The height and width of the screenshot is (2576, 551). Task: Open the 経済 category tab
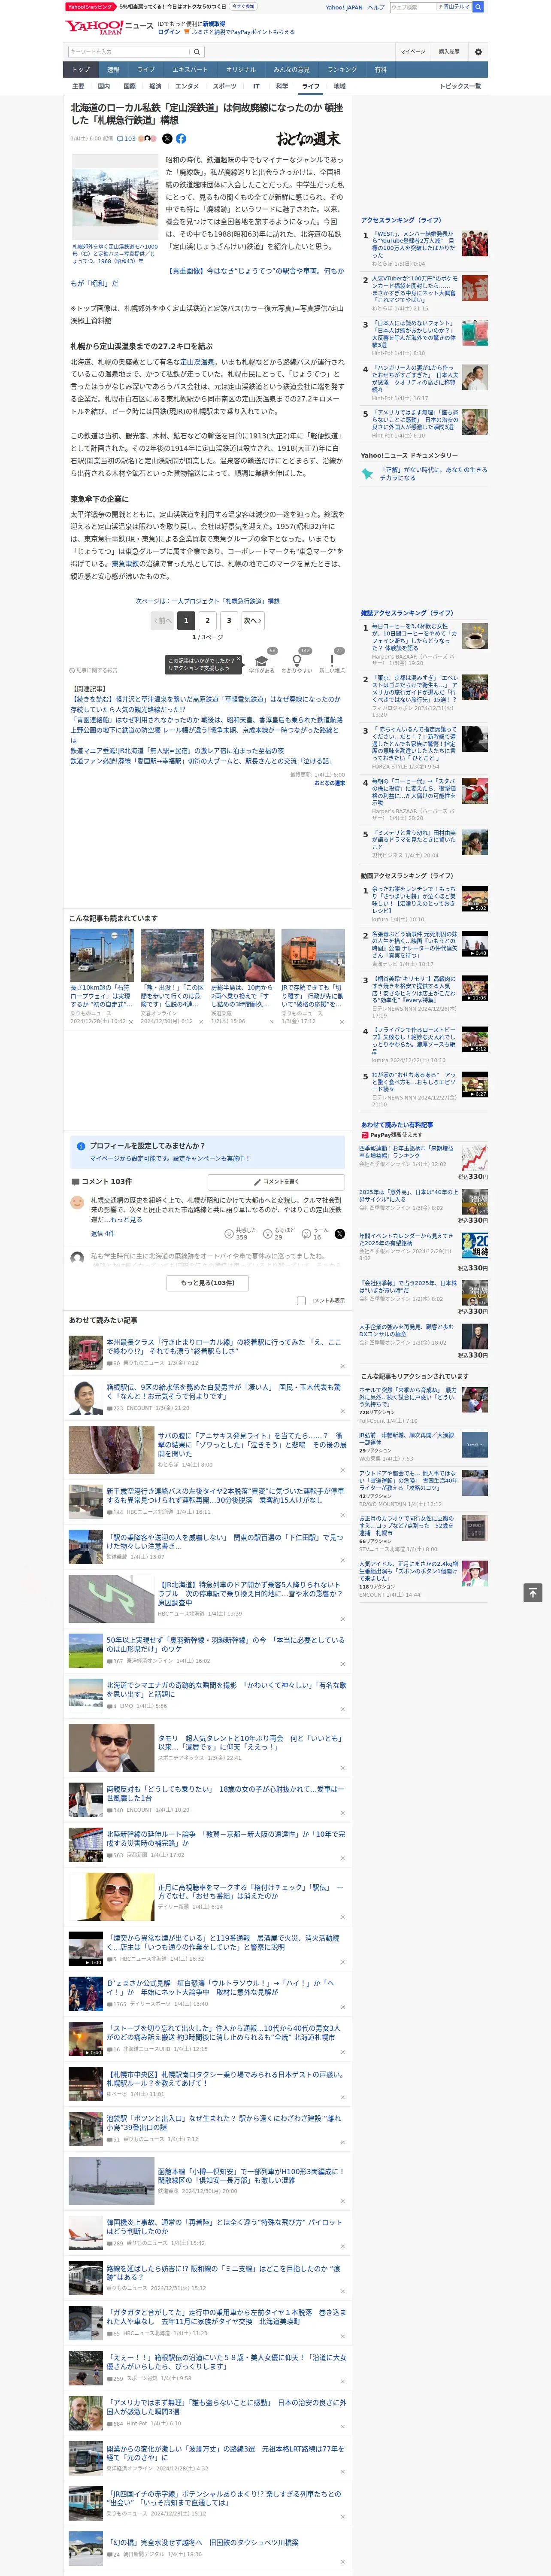tap(155, 86)
